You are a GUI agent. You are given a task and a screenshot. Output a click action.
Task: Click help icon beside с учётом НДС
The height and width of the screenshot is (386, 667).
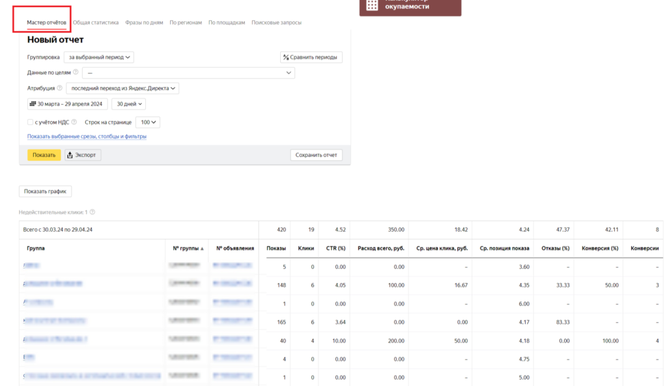(75, 122)
